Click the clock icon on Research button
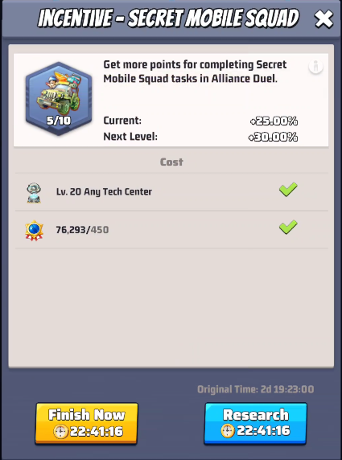The width and height of the screenshot is (342, 460). click(x=228, y=431)
